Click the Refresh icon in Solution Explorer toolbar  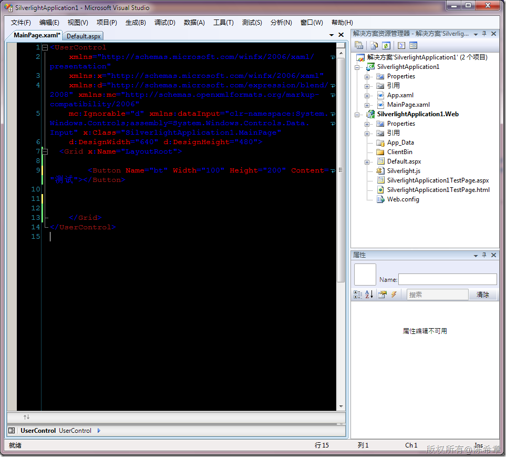coord(386,45)
